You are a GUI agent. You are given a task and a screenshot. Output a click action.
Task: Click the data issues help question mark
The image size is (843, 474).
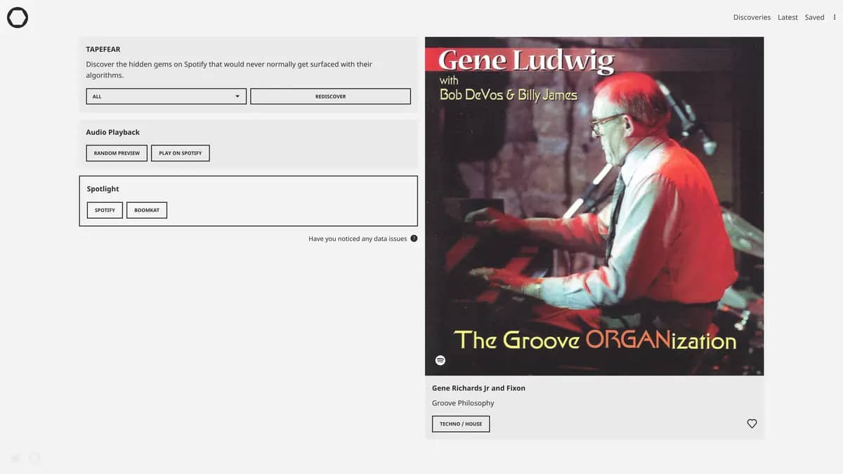click(x=414, y=239)
